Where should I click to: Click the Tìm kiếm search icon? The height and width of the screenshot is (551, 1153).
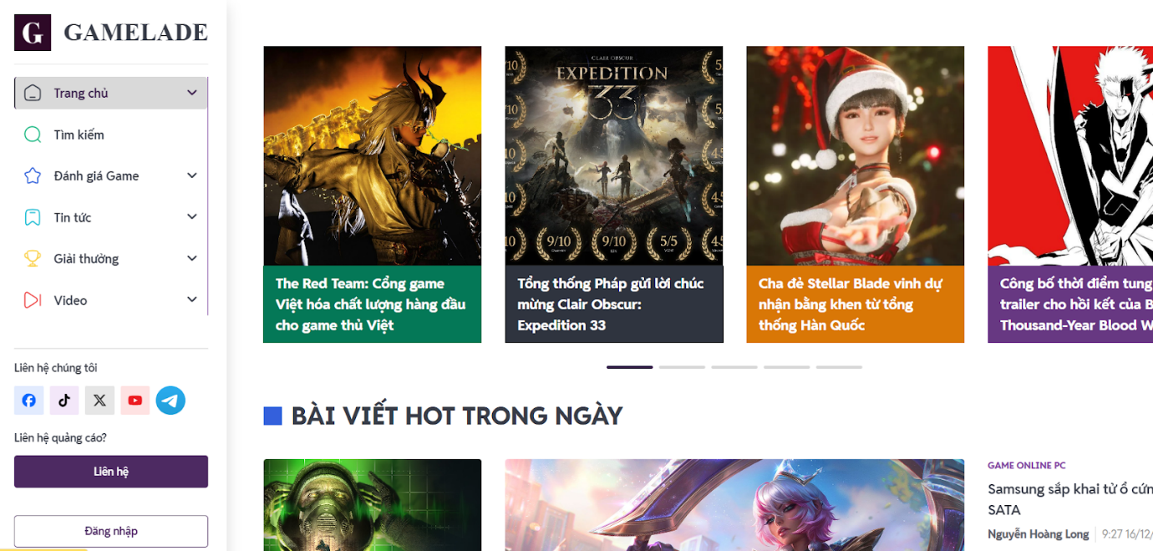[x=33, y=134]
